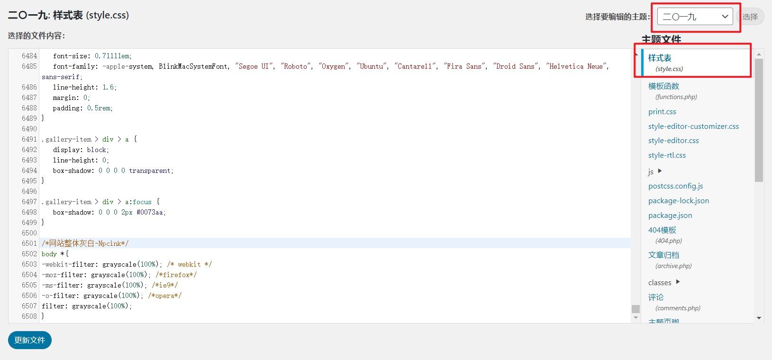Open 样式表 style.css file
This screenshot has width=772, height=360.
pos(660,58)
